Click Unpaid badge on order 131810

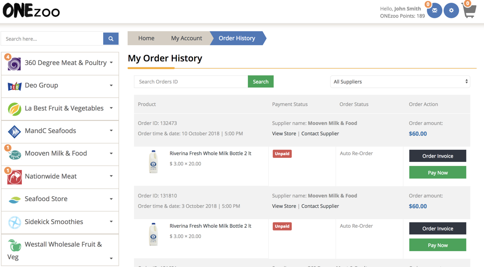[282, 226]
